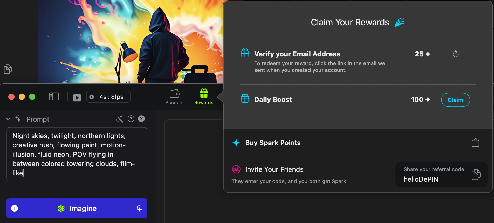Screen dimensions: 494x223
Task: Collapse the Prompt section chevron
Action: click(x=8, y=119)
